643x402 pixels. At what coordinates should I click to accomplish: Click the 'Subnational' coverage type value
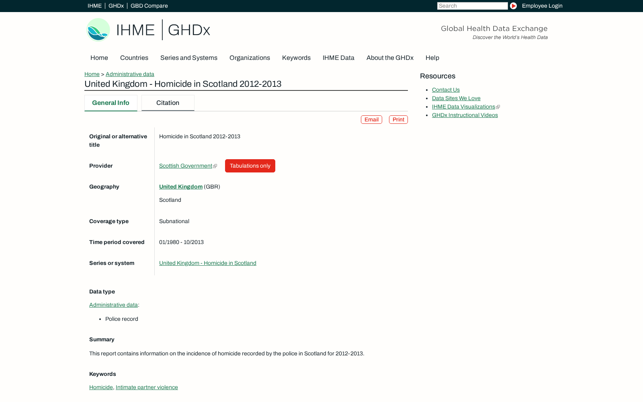click(174, 221)
